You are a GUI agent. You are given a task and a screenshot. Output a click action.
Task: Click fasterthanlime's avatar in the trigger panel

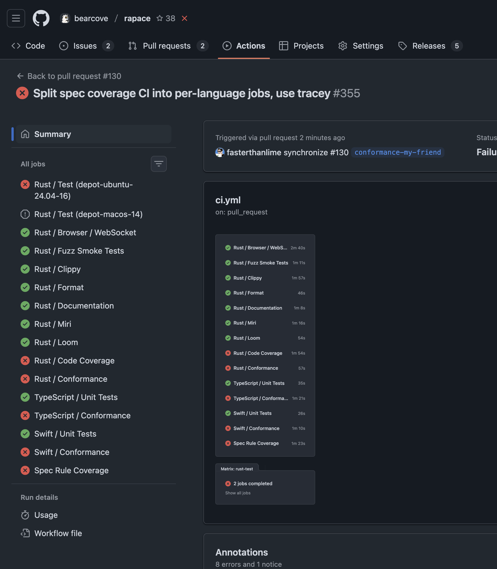[220, 152]
